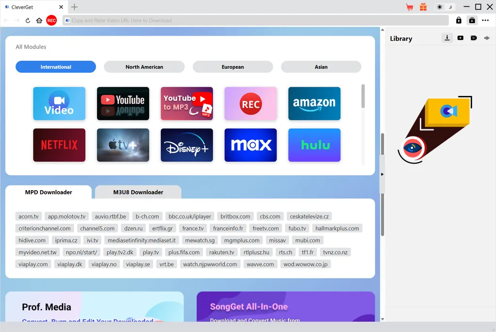Click the mediasetinfinity.mediaset.it tag
Viewport: 496px width, 332px height.
tap(142, 241)
